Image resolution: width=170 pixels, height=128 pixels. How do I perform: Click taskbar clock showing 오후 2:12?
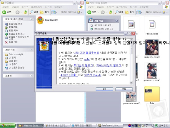click(x=163, y=126)
